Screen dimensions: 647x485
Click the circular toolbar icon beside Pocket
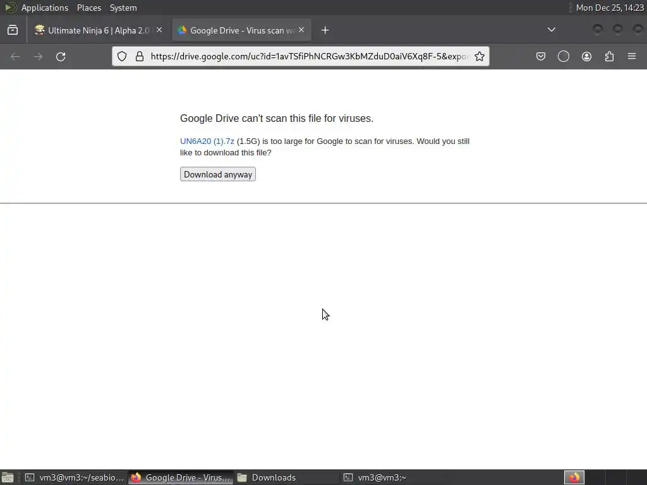563,56
